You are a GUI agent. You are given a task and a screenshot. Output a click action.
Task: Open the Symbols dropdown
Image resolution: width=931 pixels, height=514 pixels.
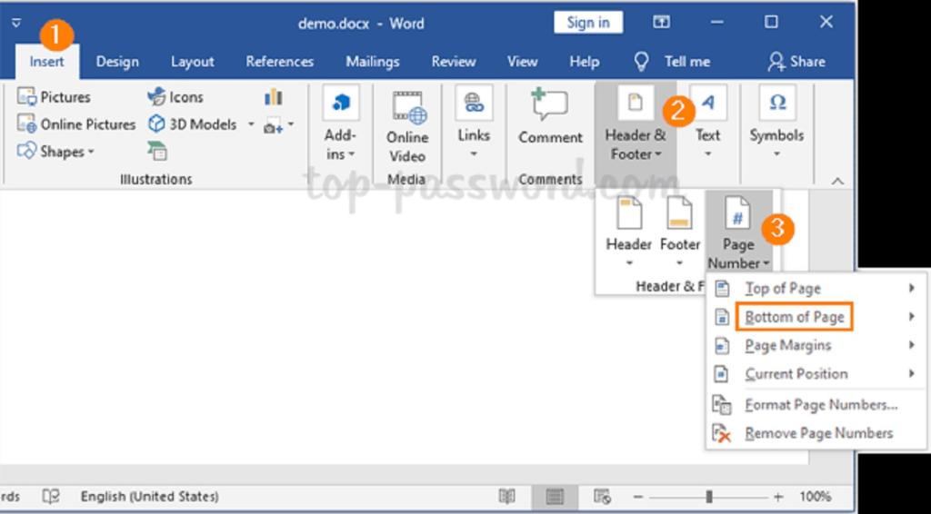(x=776, y=124)
